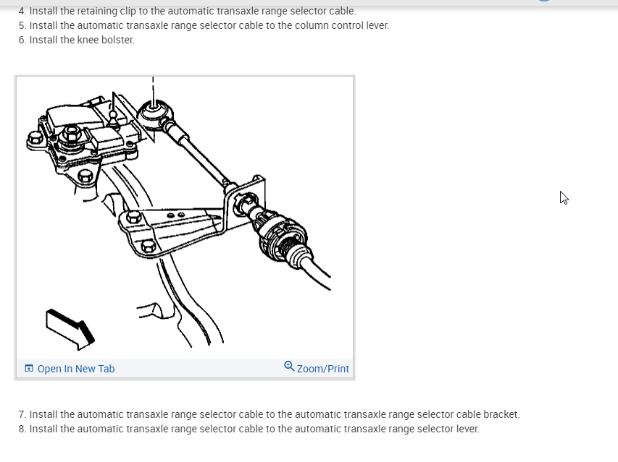Click step 4 retaining clip text
This screenshot has height=462, width=618.
(x=187, y=11)
